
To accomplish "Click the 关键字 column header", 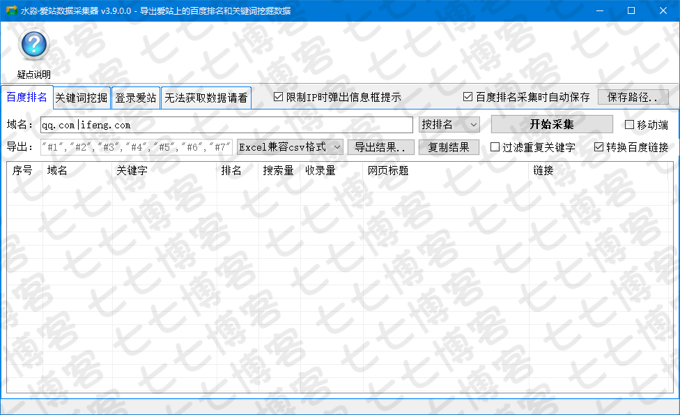I will click(164, 171).
